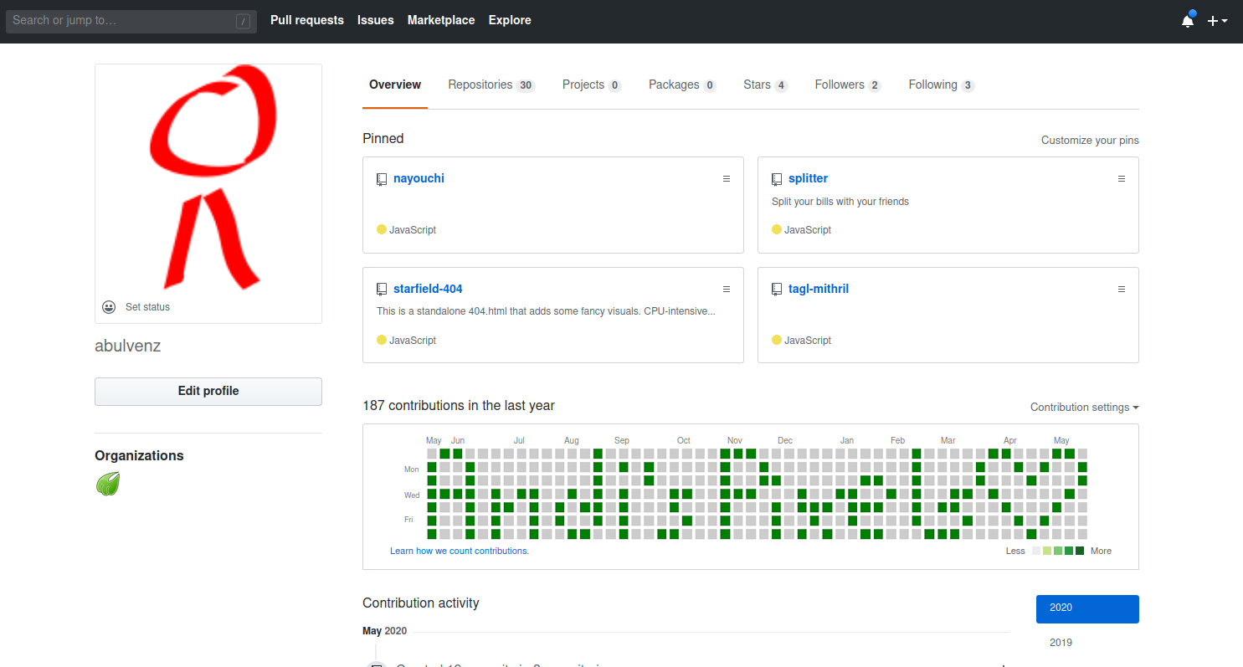This screenshot has width=1243, height=667.
Task: Click the repo icon next to starfield-404
Action: coord(382,289)
